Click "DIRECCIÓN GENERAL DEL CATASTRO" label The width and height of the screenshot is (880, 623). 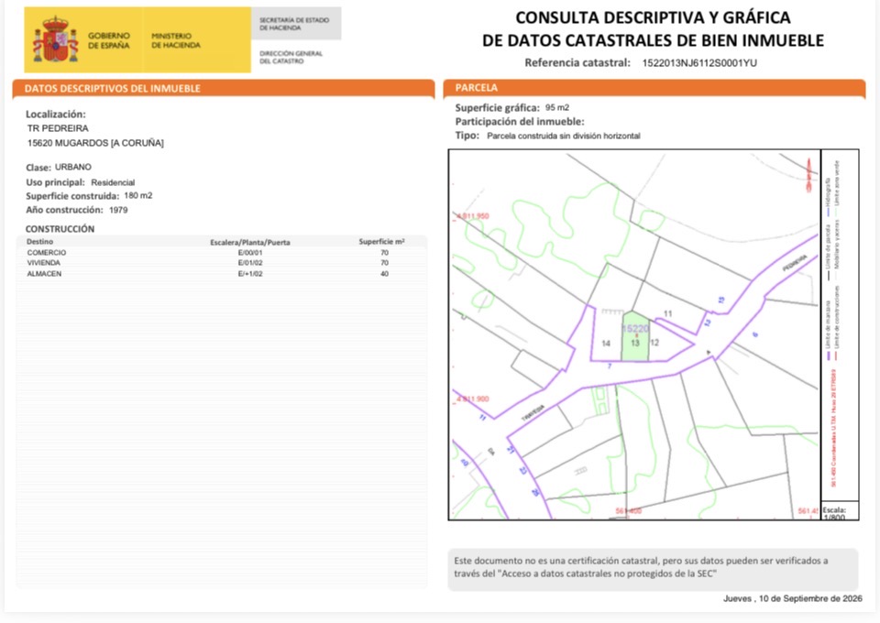click(291, 57)
